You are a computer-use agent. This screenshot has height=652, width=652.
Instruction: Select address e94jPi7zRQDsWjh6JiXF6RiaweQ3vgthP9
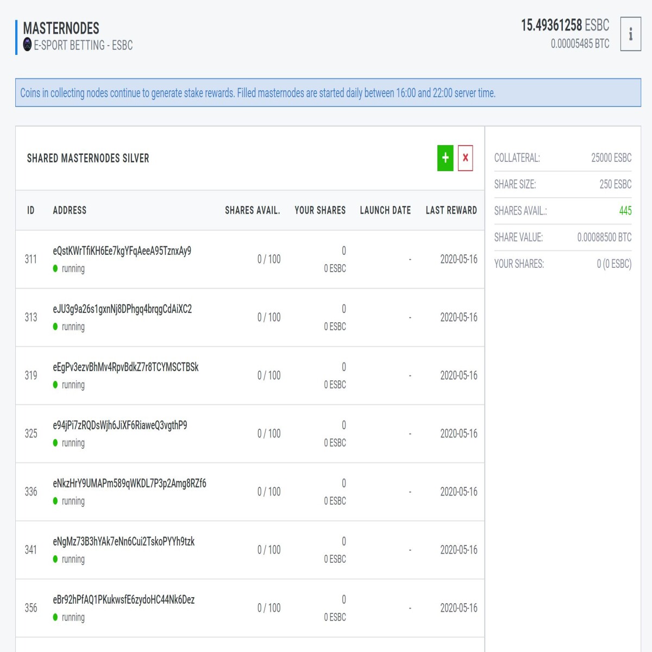point(120,425)
